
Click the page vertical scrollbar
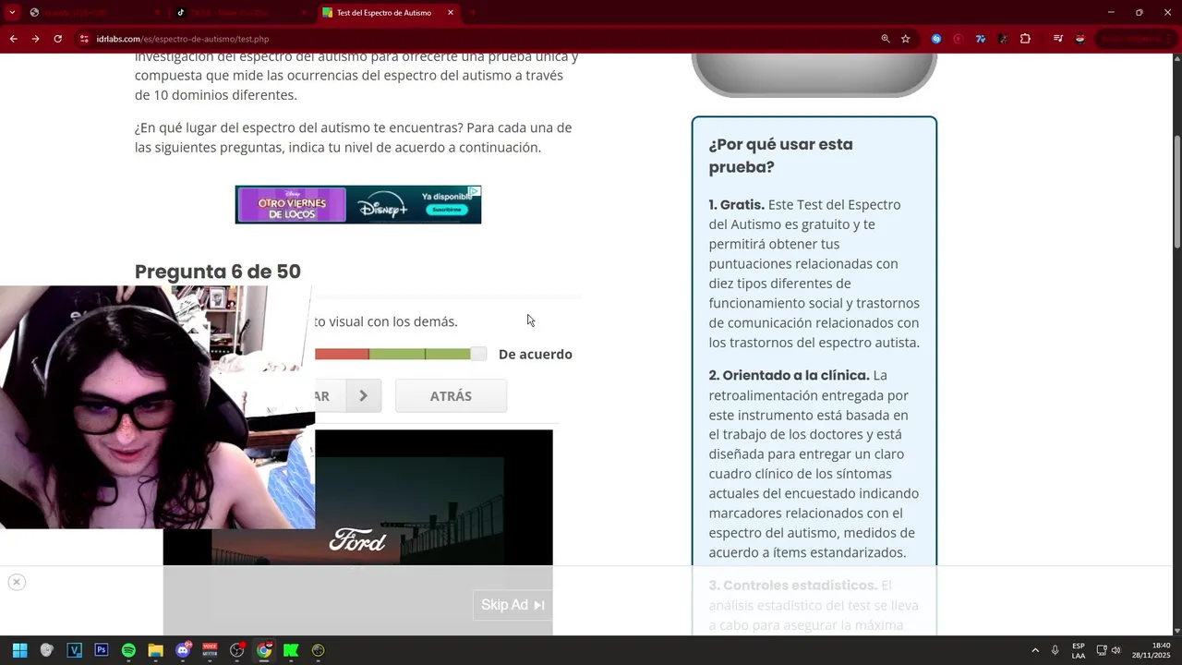1176,192
